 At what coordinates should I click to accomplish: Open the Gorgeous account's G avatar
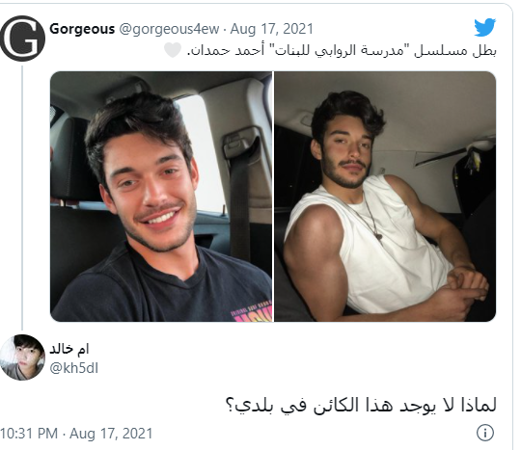[22, 39]
